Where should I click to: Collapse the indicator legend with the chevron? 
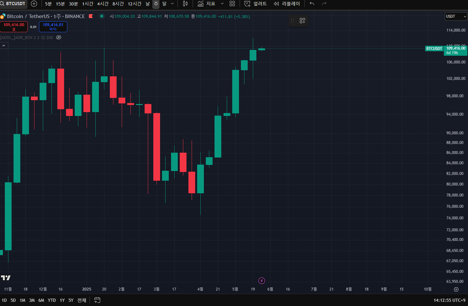[4, 46]
